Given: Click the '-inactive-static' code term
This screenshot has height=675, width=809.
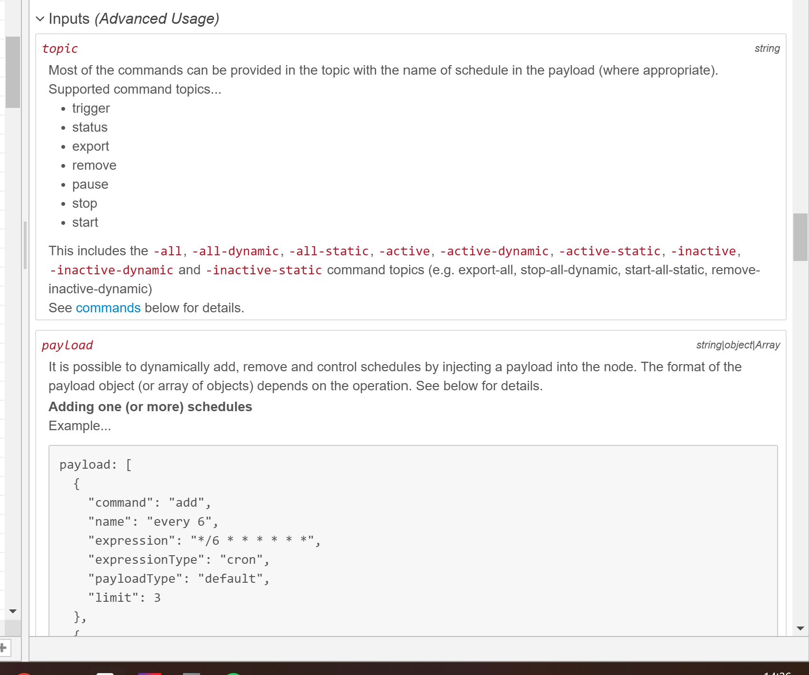Looking at the screenshot, I should tap(264, 270).
